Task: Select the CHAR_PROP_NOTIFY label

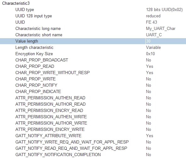Action: (x=36, y=85)
